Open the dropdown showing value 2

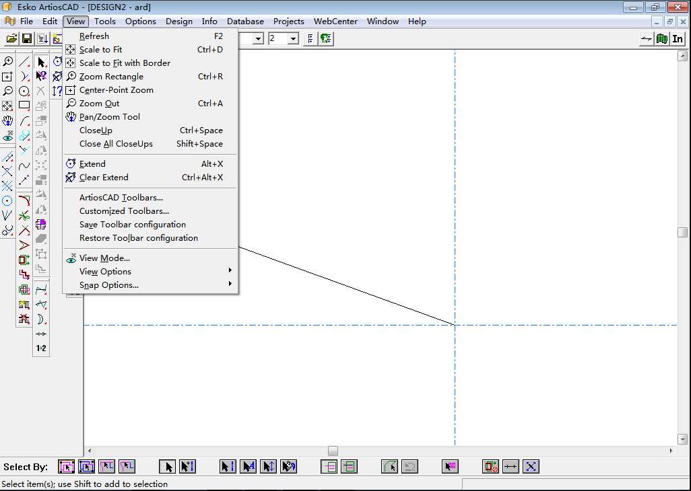293,39
